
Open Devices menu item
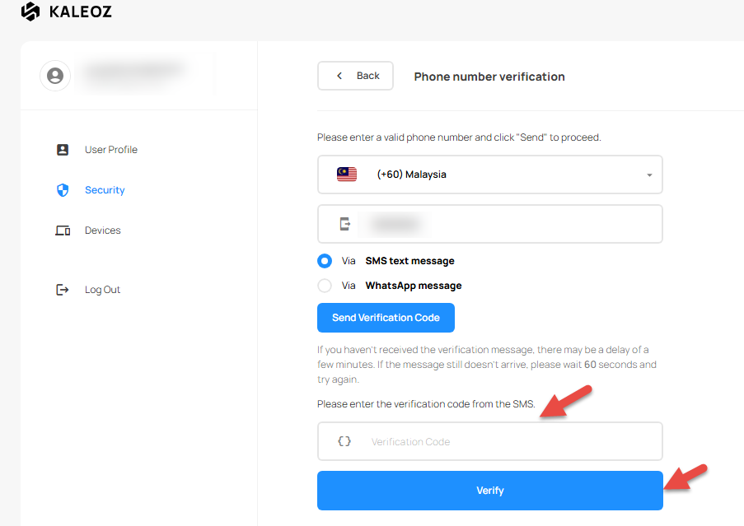(102, 230)
